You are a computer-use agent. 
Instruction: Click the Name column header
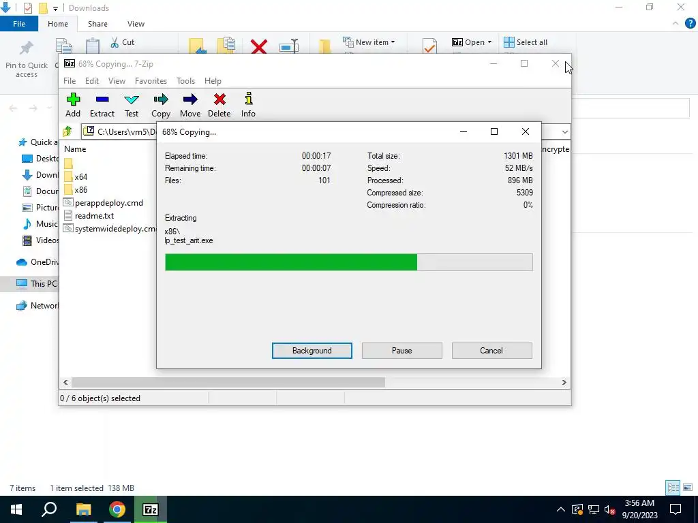pos(75,149)
